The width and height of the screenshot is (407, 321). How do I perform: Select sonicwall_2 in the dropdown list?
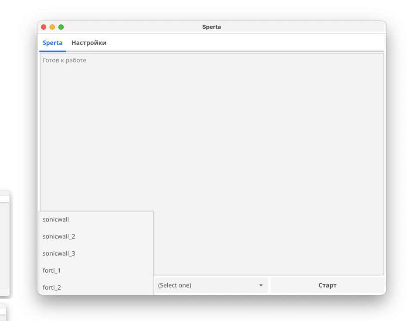point(96,236)
